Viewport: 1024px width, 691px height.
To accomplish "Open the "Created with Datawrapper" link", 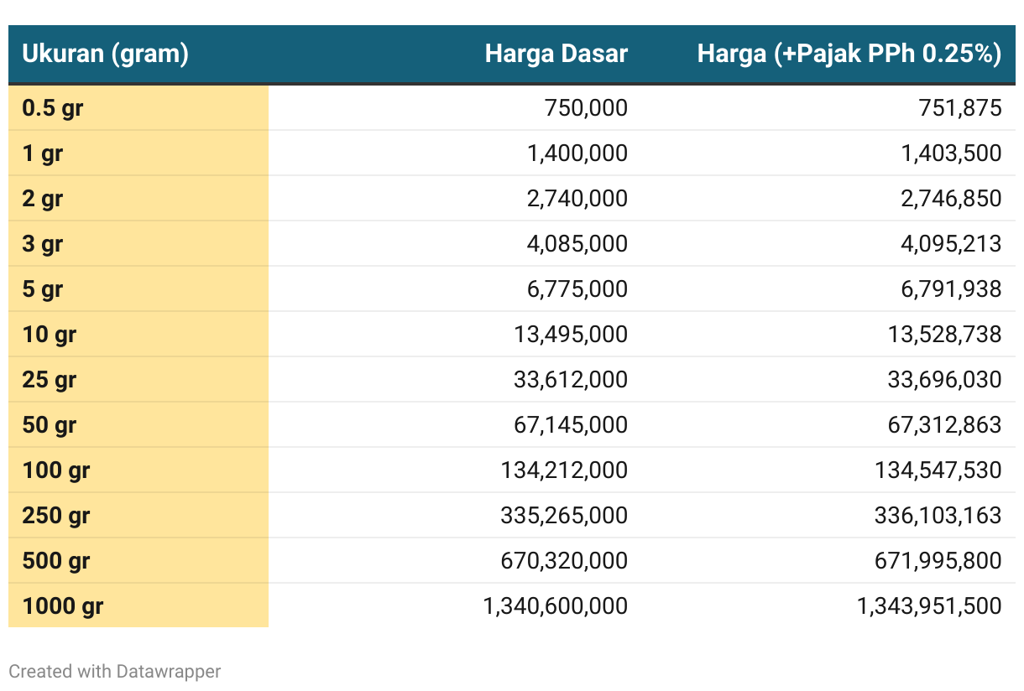I will (115, 671).
